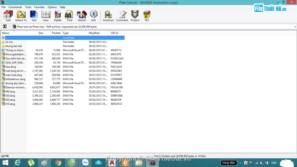Open the Help menu
Screen dimensions: 297x167
62,7
